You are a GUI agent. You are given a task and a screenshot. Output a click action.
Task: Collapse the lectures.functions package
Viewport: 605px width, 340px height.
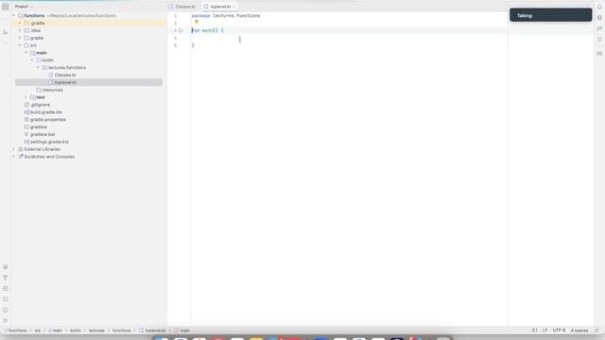[x=38, y=67]
